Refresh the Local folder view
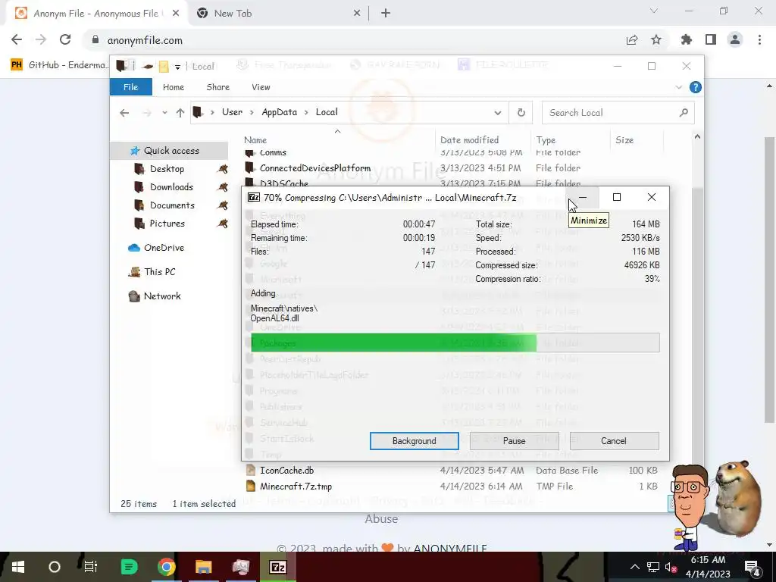Viewport: 776px width, 582px height. click(x=521, y=113)
